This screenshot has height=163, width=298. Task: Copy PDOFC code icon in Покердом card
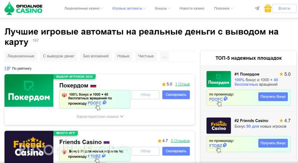click(x=104, y=102)
